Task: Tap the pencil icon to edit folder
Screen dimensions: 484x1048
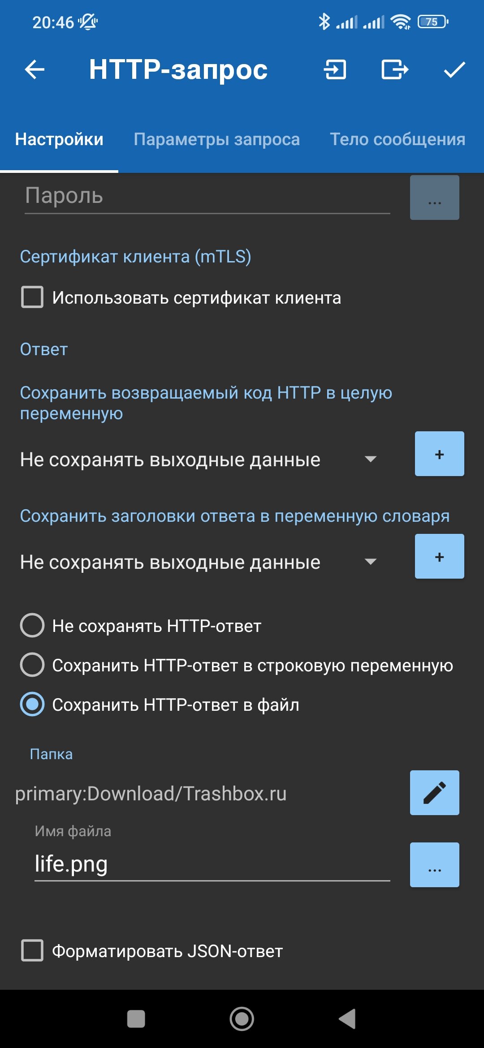Action: (x=434, y=793)
